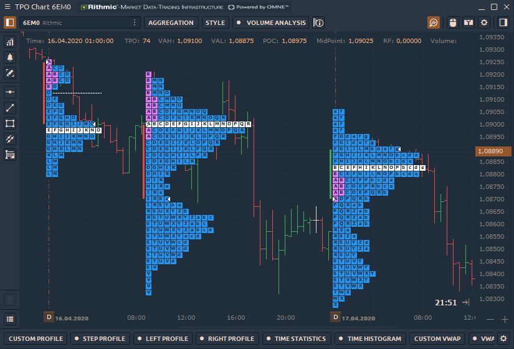Select the channel lines tool
Image resolution: width=514 pixels, height=349 pixels.
coord(10,139)
